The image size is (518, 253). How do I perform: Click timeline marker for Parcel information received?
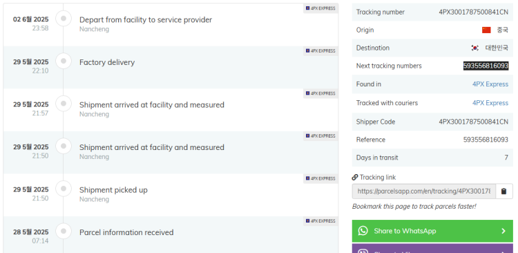point(64,231)
